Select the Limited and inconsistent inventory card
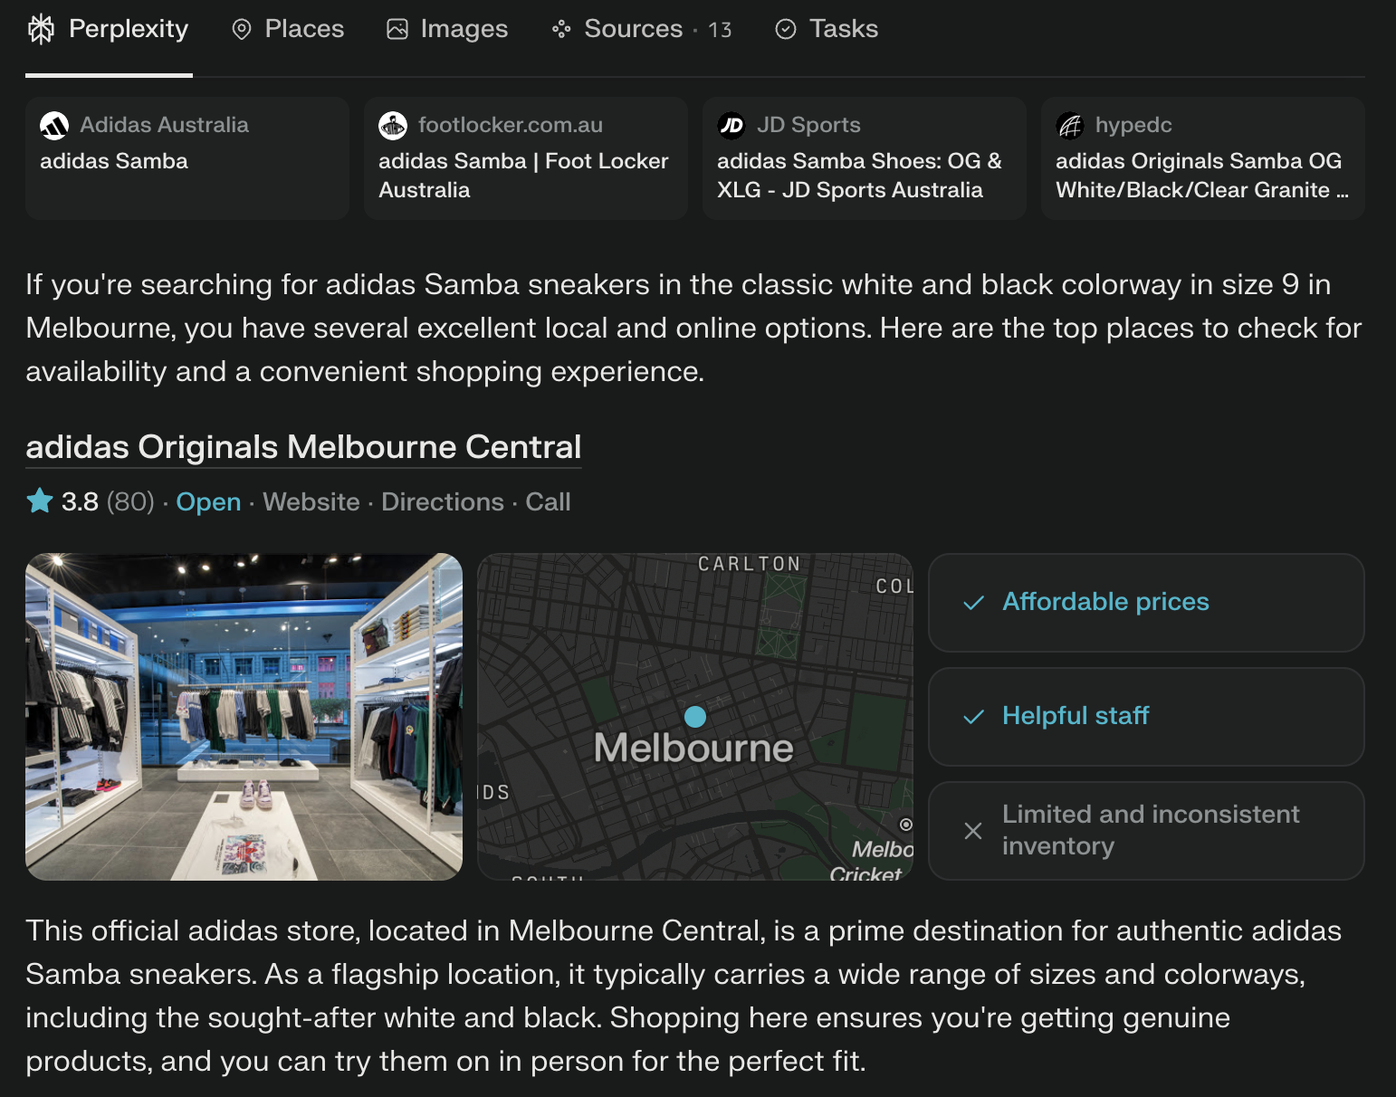 pyautogui.click(x=1146, y=831)
